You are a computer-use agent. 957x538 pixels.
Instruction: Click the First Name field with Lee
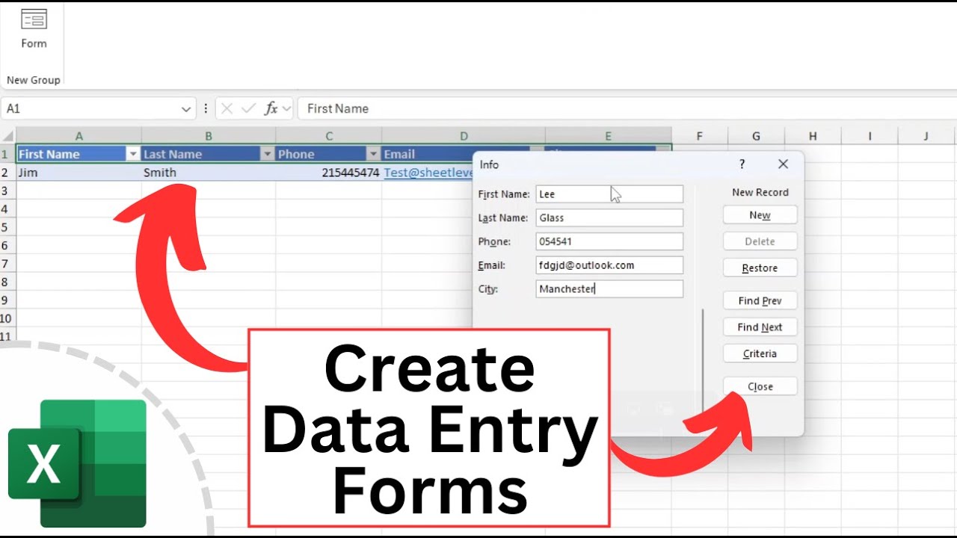coord(609,194)
